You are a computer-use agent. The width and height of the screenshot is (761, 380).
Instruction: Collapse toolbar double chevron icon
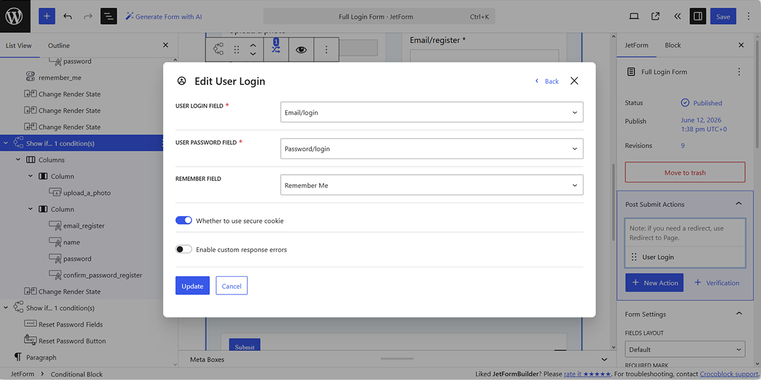[x=677, y=16]
